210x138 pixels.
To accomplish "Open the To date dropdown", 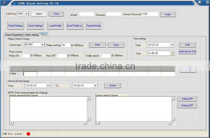I will [x=95, y=86].
